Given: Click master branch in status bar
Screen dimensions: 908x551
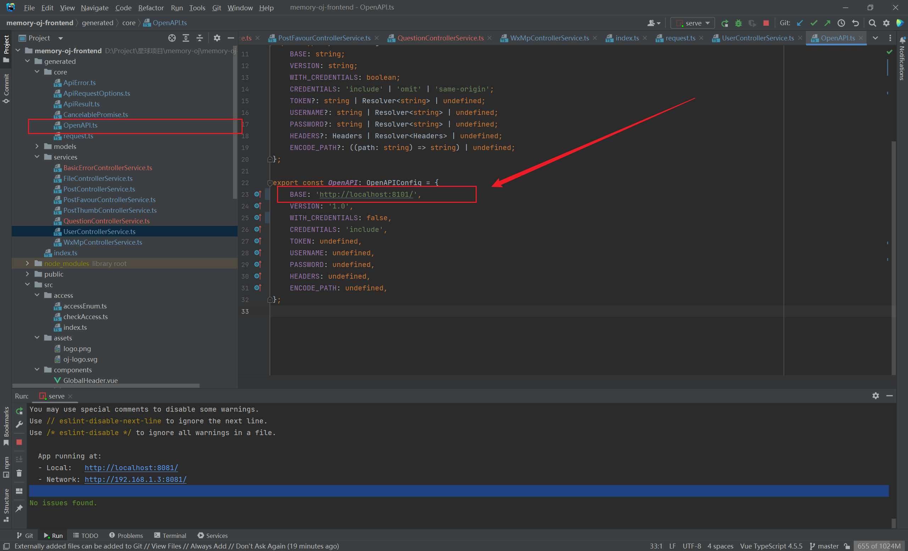Looking at the screenshot, I should (x=824, y=546).
